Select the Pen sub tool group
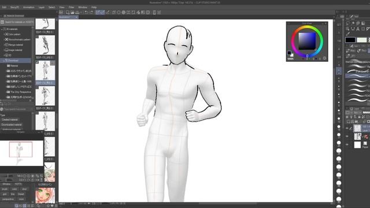 click(x=351, y=50)
